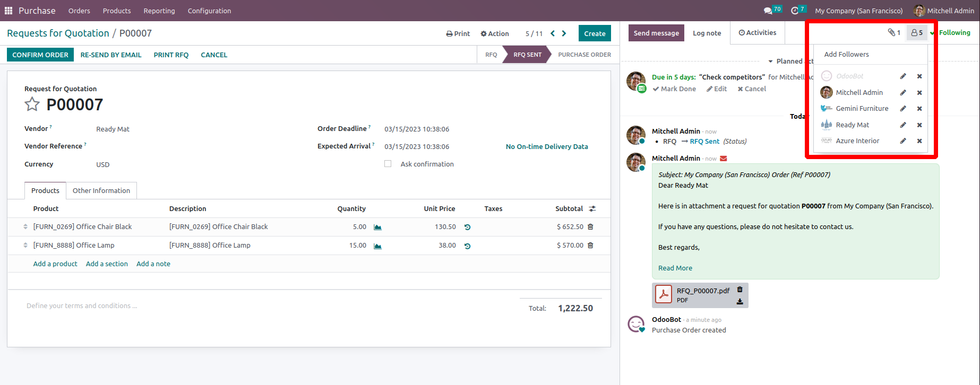Screen dimensions: 980x385
Task: Download the RFQ_P00007.pdf attachment
Action: (x=740, y=302)
